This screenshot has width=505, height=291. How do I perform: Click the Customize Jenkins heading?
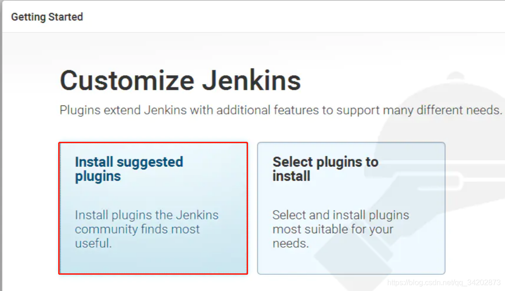coord(180,80)
